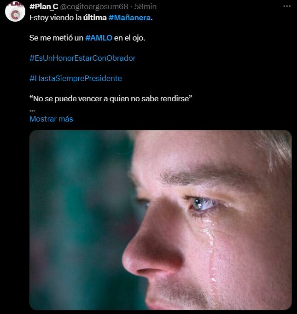297x314 pixels.
Task: Click the "Estoy viendo la" tweet text
Action: coord(55,17)
